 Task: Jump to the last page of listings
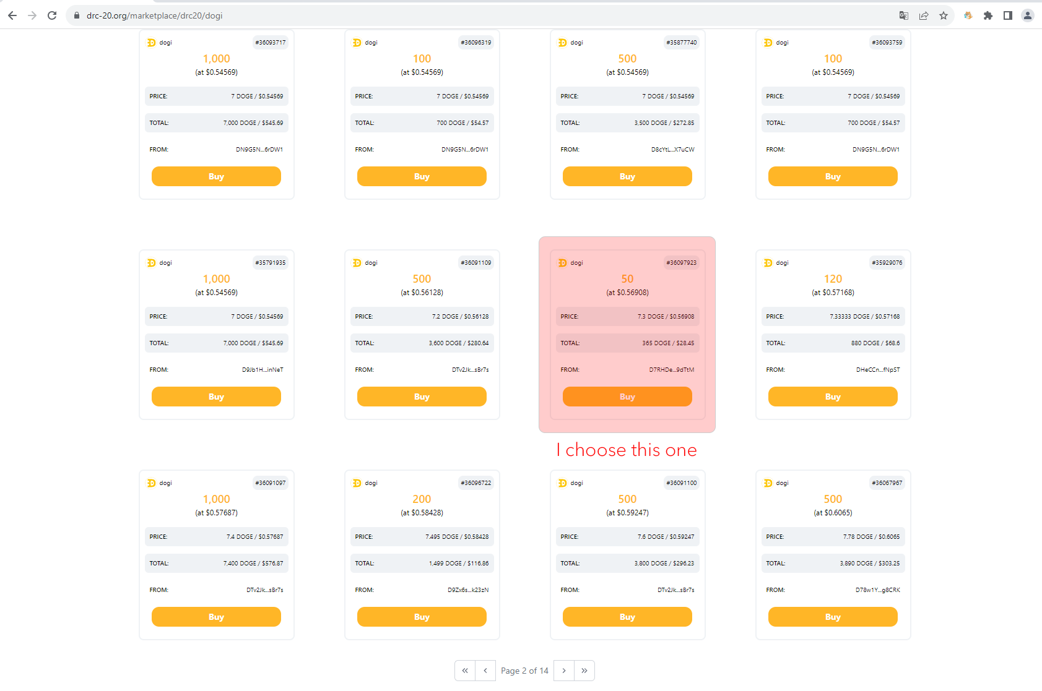[584, 671]
